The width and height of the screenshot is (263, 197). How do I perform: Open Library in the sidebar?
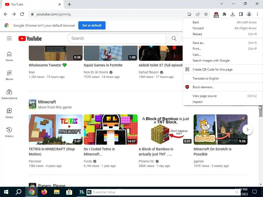[x=9, y=113]
